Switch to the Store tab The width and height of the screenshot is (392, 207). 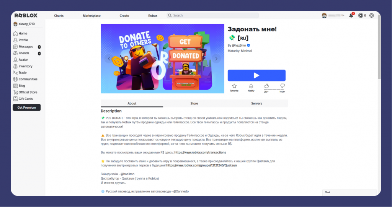tap(194, 104)
